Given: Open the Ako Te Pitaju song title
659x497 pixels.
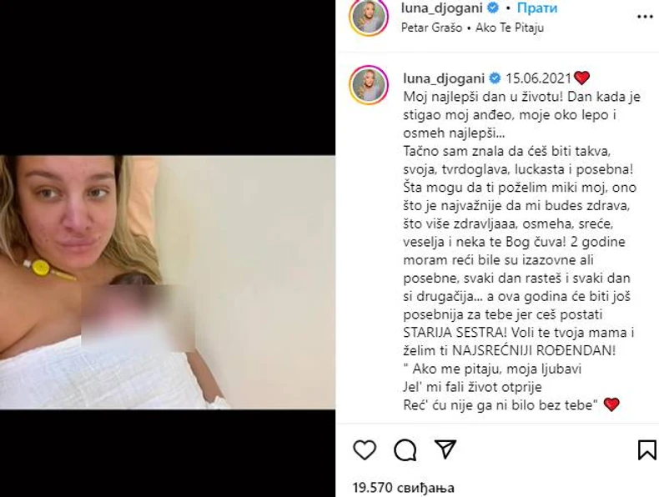Looking at the screenshot, I should pyautogui.click(x=510, y=28).
